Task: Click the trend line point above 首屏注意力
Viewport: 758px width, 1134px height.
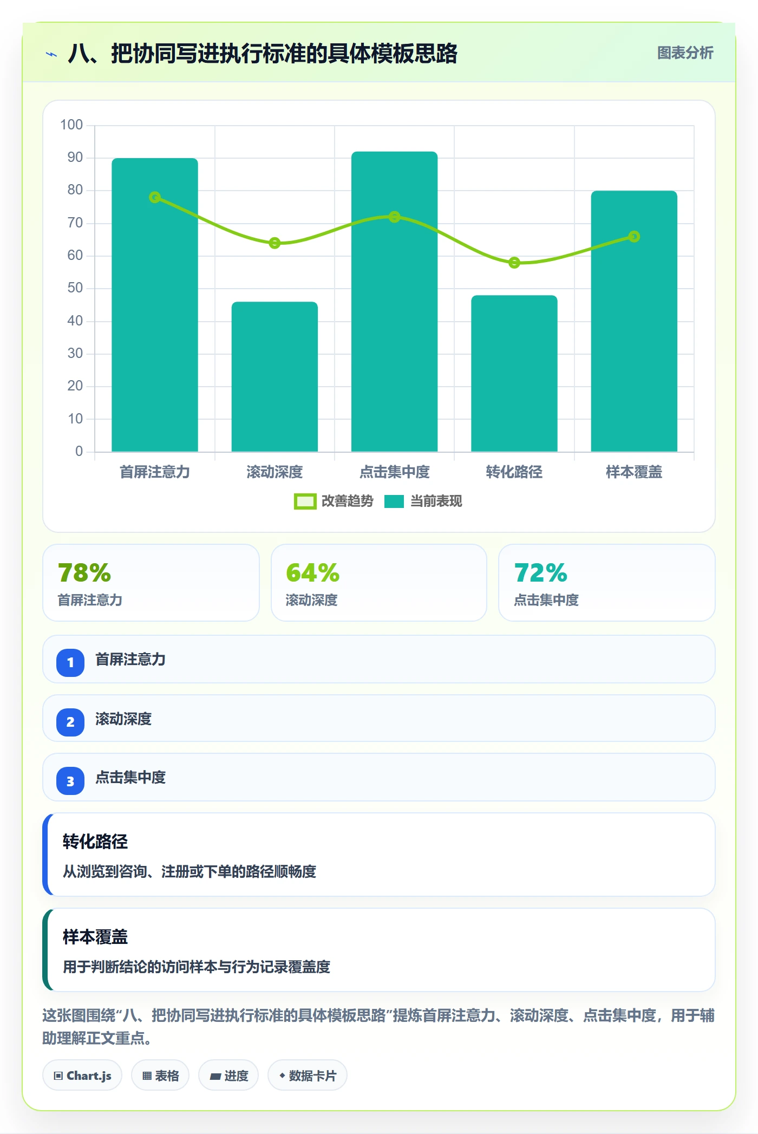Action: (155, 197)
